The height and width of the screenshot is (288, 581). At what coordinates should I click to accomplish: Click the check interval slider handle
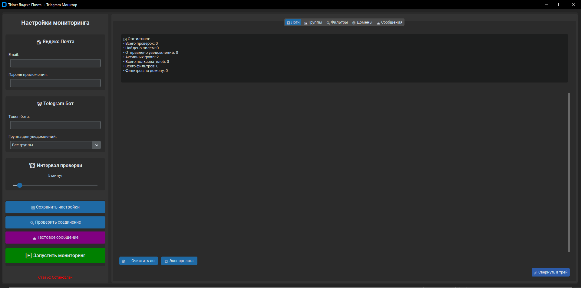(20, 185)
